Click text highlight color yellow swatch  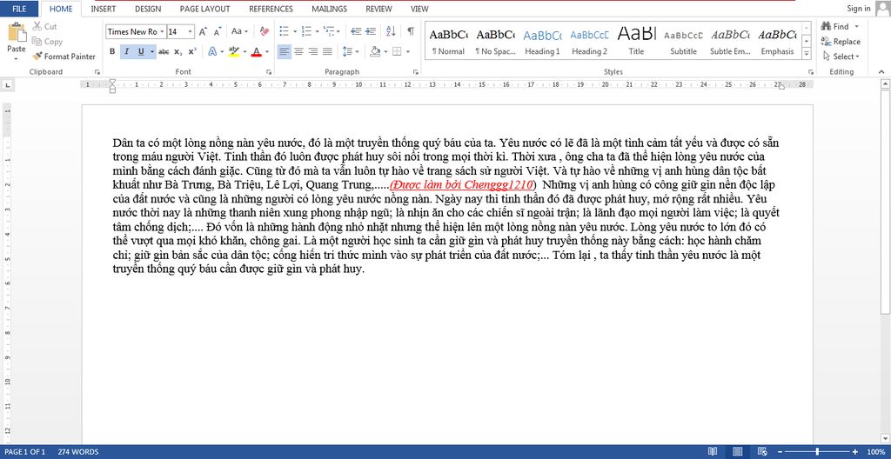coord(233,51)
